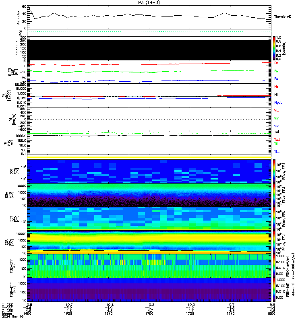
Task: Click the 1740 time tick label
Action: (230, 314)
